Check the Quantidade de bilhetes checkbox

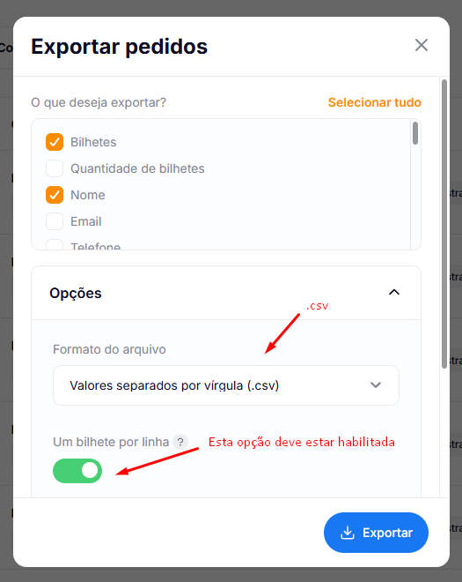[x=55, y=168]
